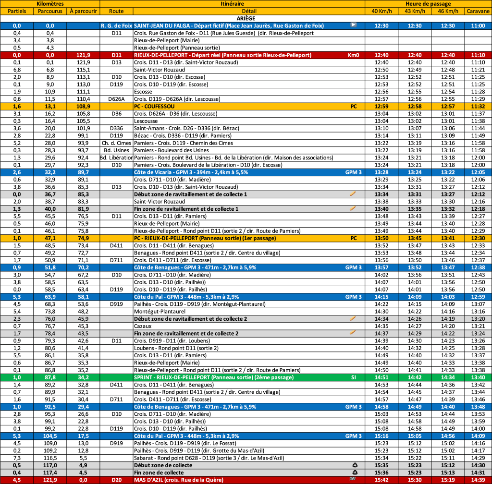This screenshot has height=484, width=492.
Task: Click the feed zone icon for Fin zone de ravitaillement 1
Action: (x=353, y=209)
